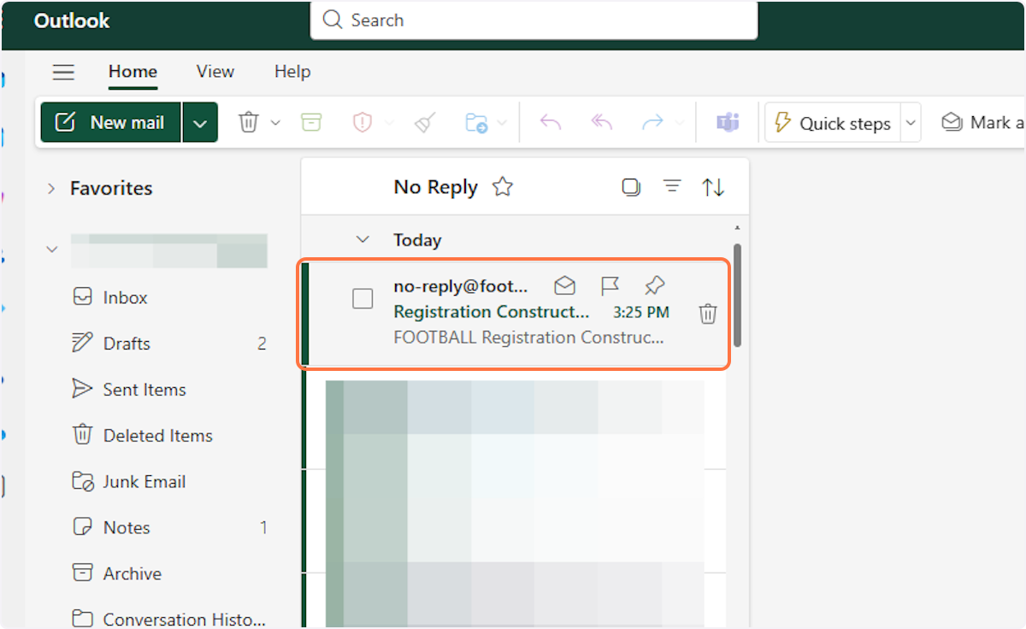Open the Registration Construct... email subject
This screenshot has width=1026, height=629.
click(x=492, y=312)
